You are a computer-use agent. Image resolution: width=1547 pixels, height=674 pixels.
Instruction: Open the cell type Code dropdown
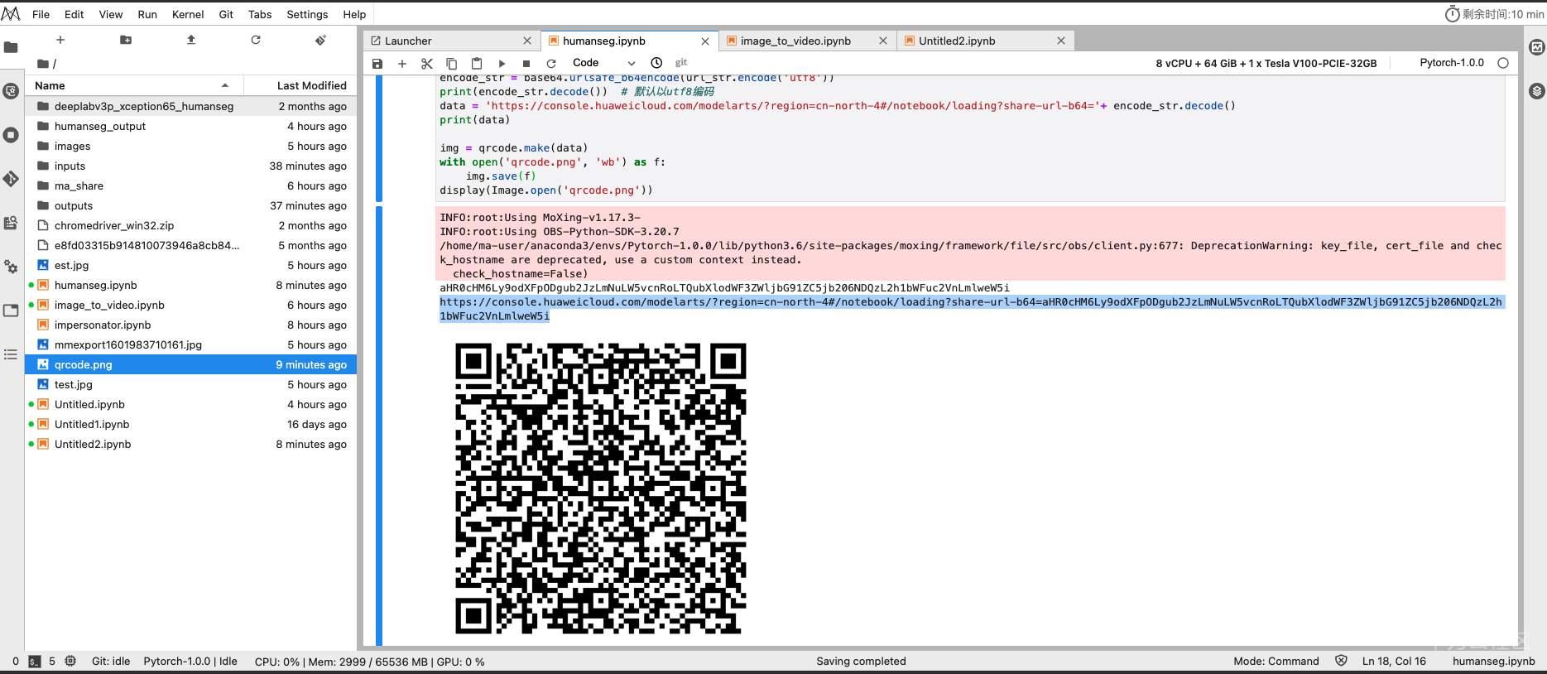tap(603, 63)
